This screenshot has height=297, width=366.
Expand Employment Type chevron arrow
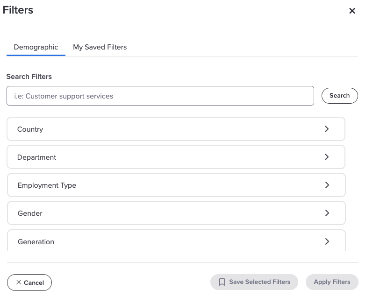coord(327,185)
